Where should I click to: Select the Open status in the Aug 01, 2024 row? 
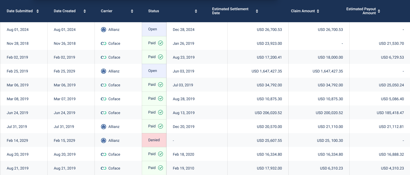click(x=153, y=29)
